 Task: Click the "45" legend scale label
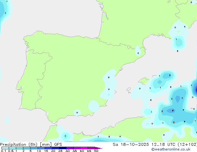(89, 151)
